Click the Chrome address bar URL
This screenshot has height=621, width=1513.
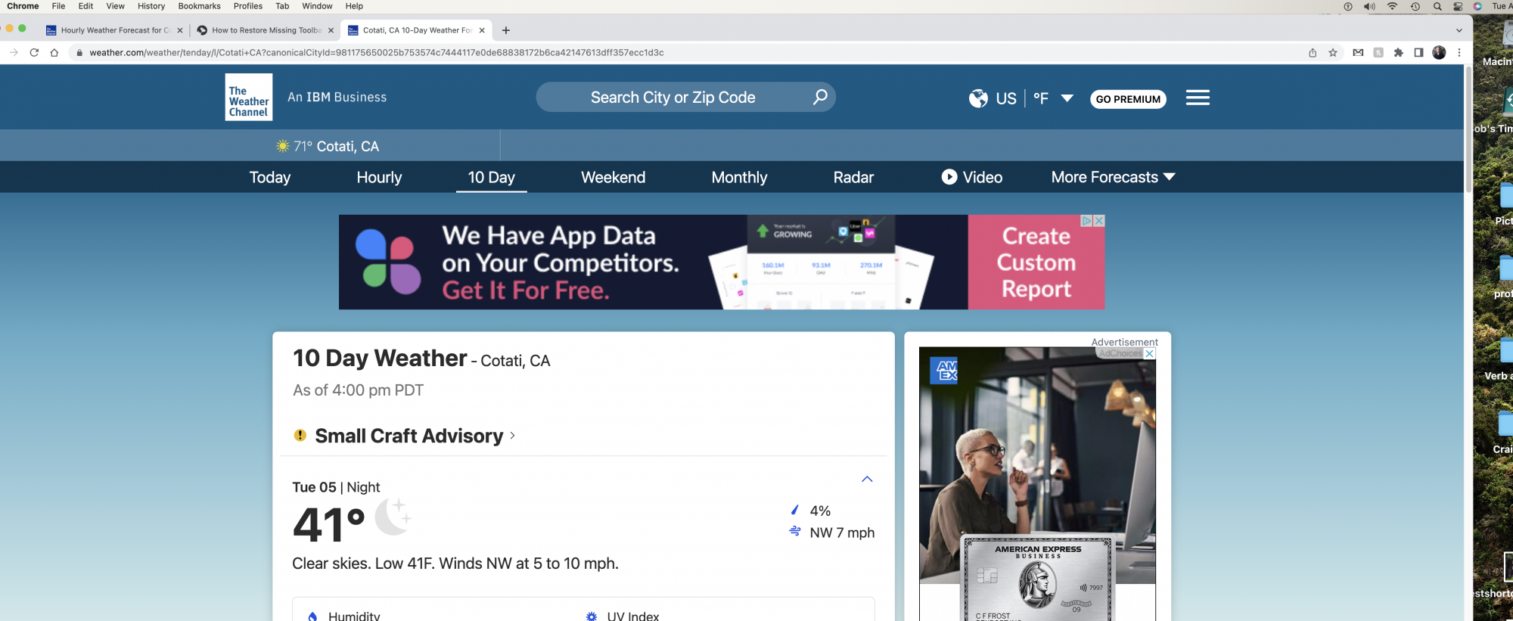pyautogui.click(x=377, y=52)
